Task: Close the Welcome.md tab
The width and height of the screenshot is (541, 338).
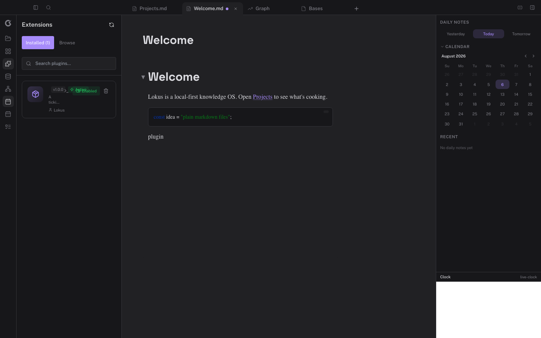Action: [x=236, y=9]
